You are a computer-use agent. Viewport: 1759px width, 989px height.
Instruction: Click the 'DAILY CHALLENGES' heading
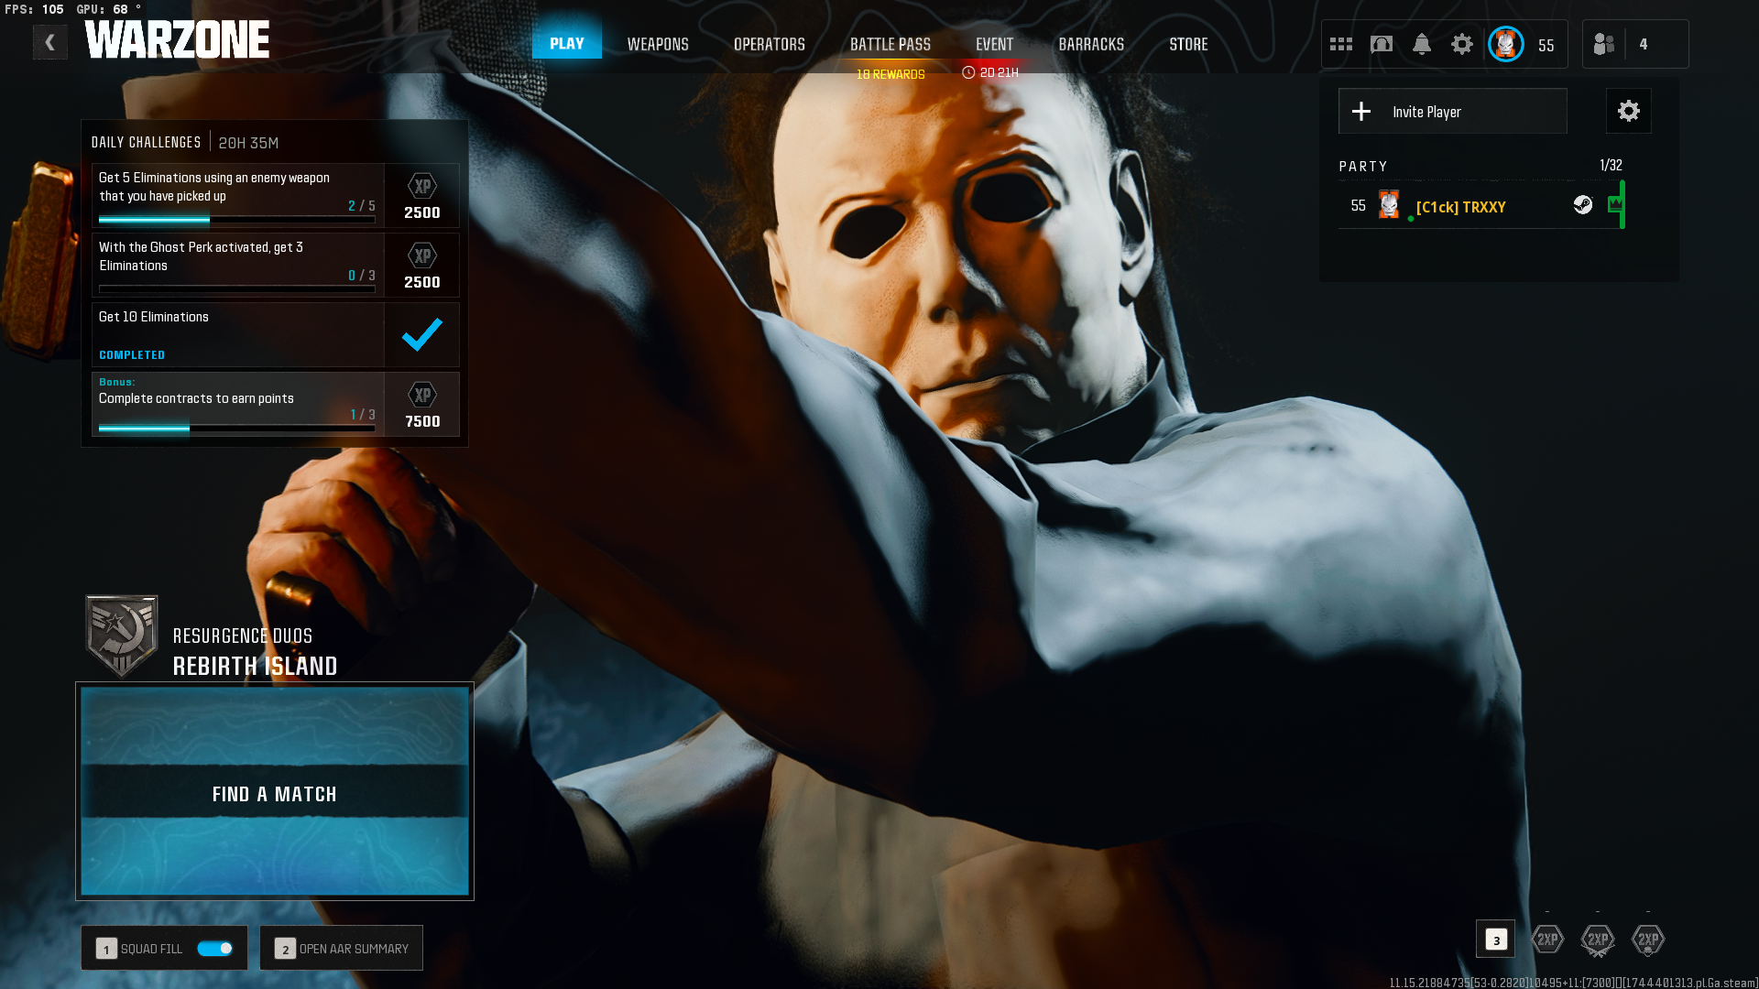pos(146,143)
